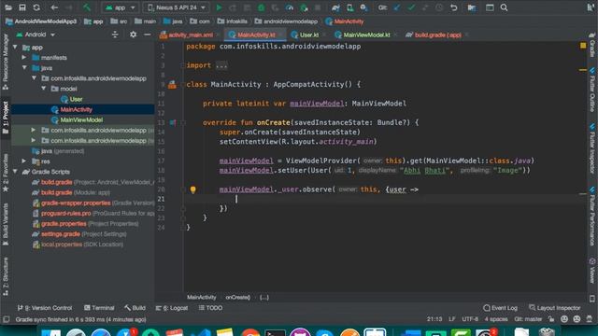Collapse the model package node
Image resolution: width=598 pixels, height=336 pixels.
44,89
